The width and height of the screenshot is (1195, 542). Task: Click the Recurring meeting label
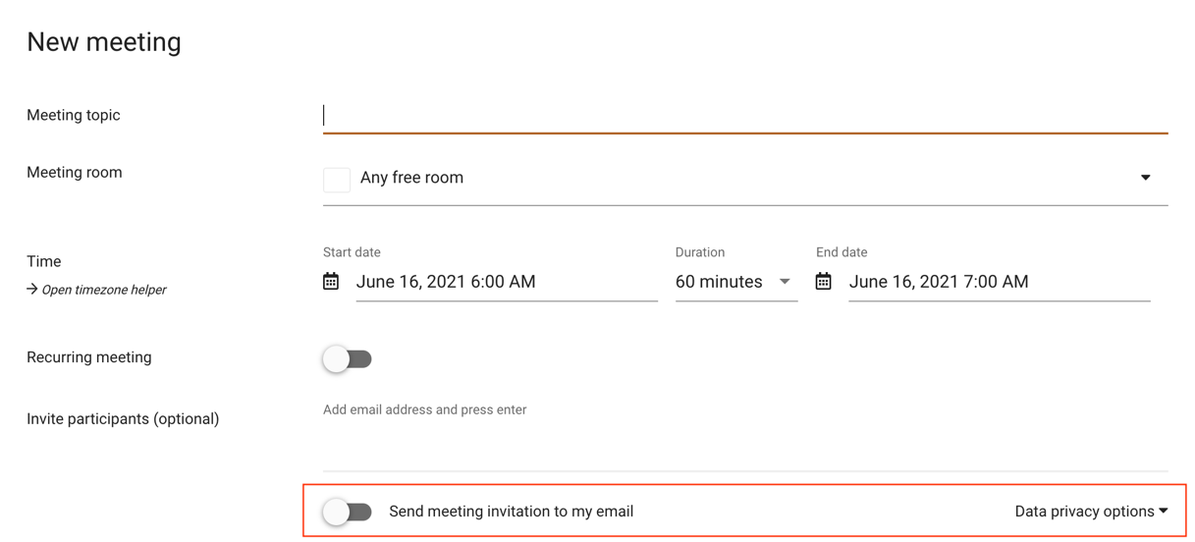pyautogui.click(x=89, y=357)
